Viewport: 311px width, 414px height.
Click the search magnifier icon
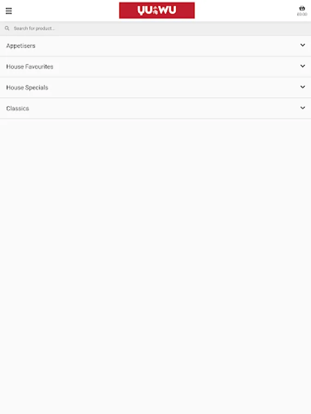7,28
